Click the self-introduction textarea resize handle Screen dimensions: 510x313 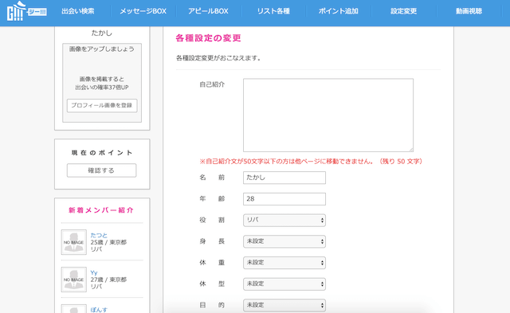(x=411, y=150)
